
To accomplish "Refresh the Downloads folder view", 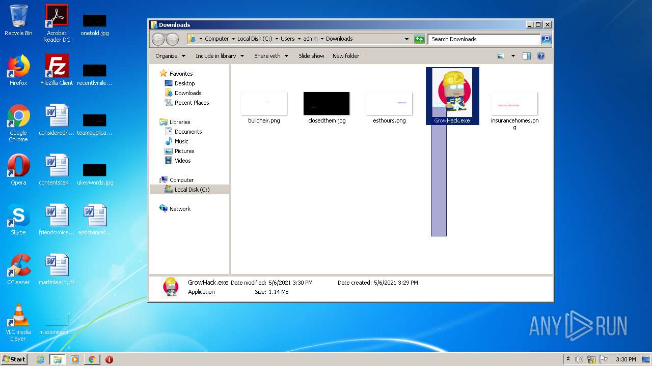I will (419, 39).
